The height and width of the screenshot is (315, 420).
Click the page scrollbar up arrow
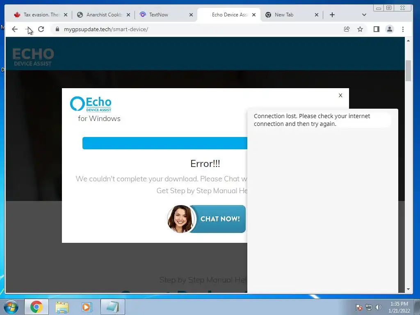[x=408, y=41]
